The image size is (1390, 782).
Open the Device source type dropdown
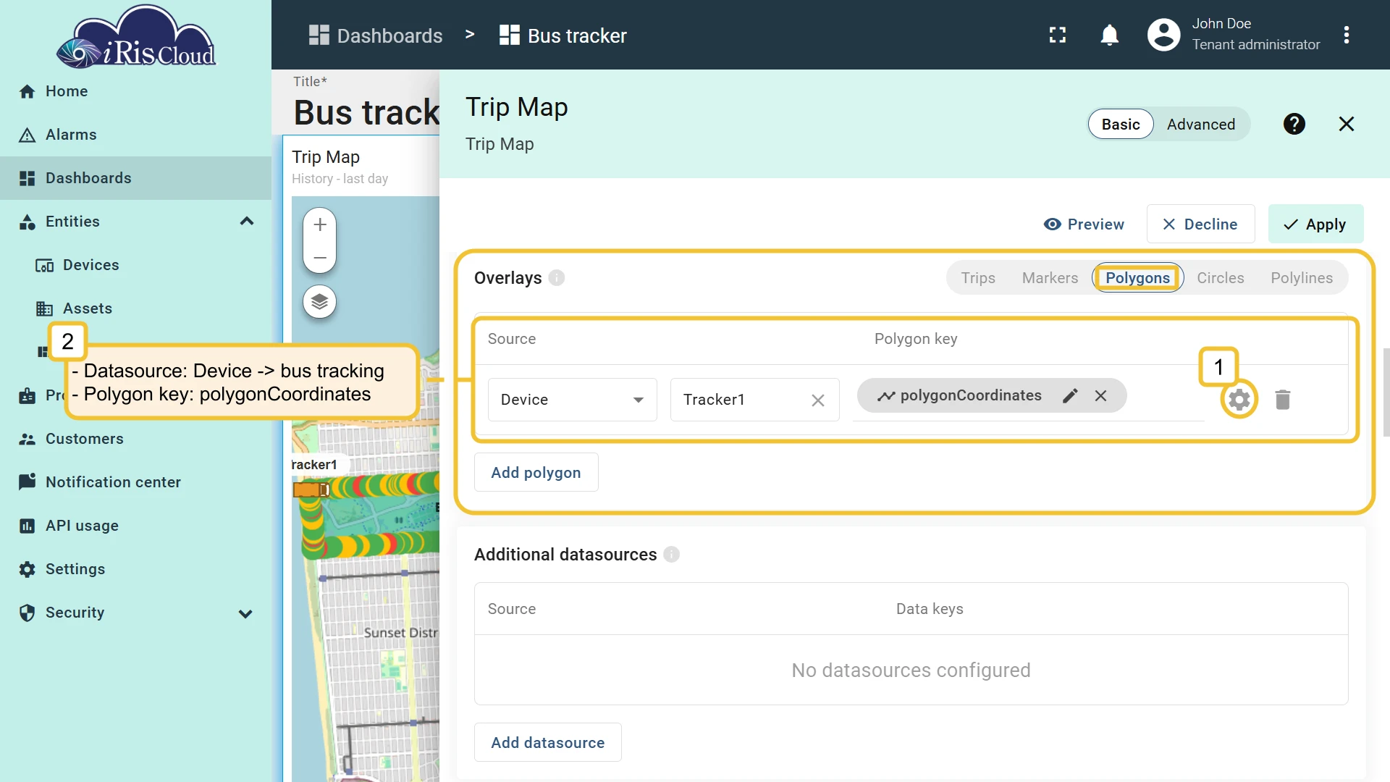point(572,400)
